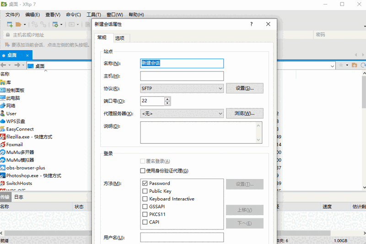Select the EasyConnect shortcut
Image resolution: width=366 pixels, height=244 pixels.
pos(17,129)
